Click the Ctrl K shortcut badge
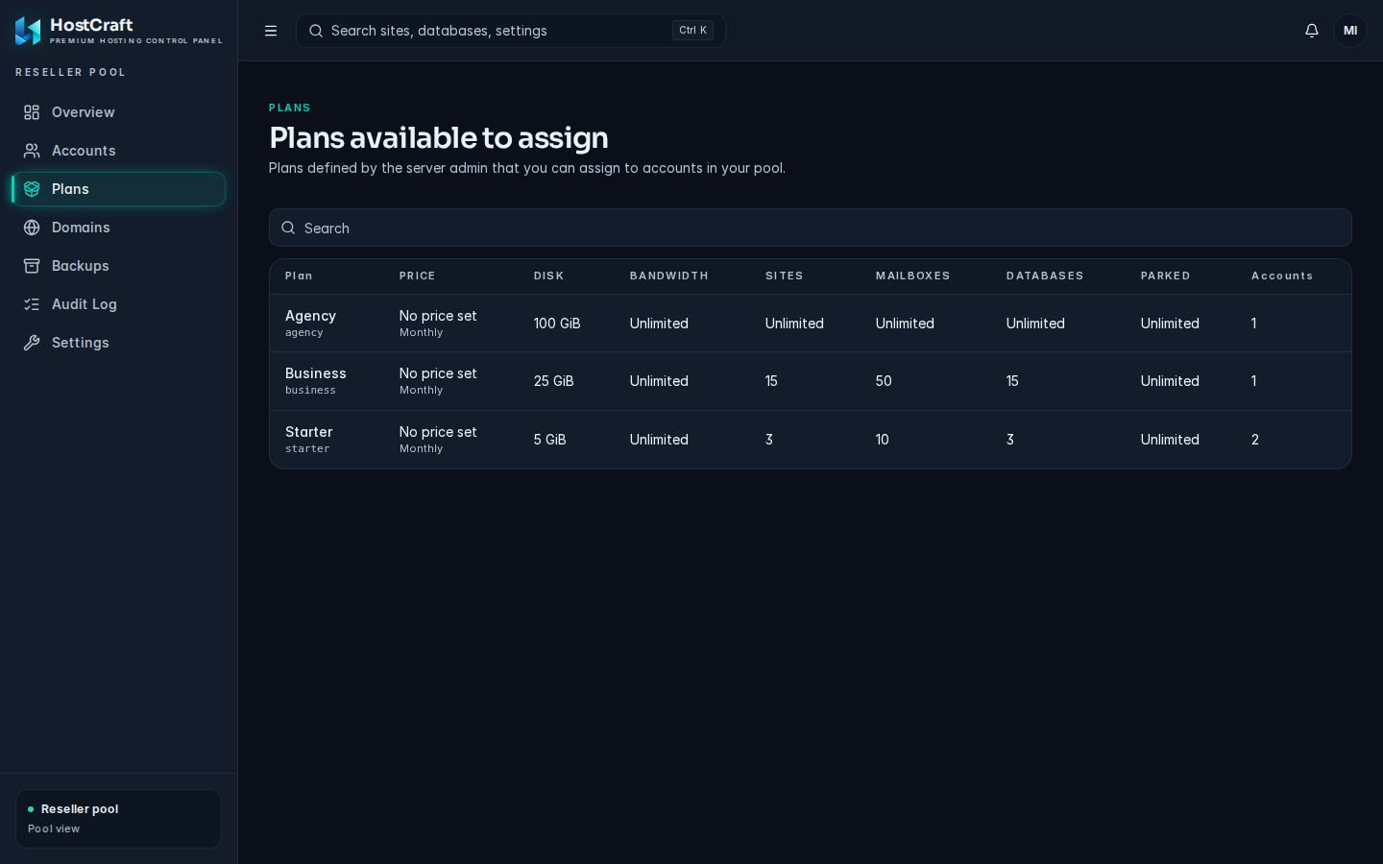The height and width of the screenshot is (864, 1383). (x=692, y=31)
